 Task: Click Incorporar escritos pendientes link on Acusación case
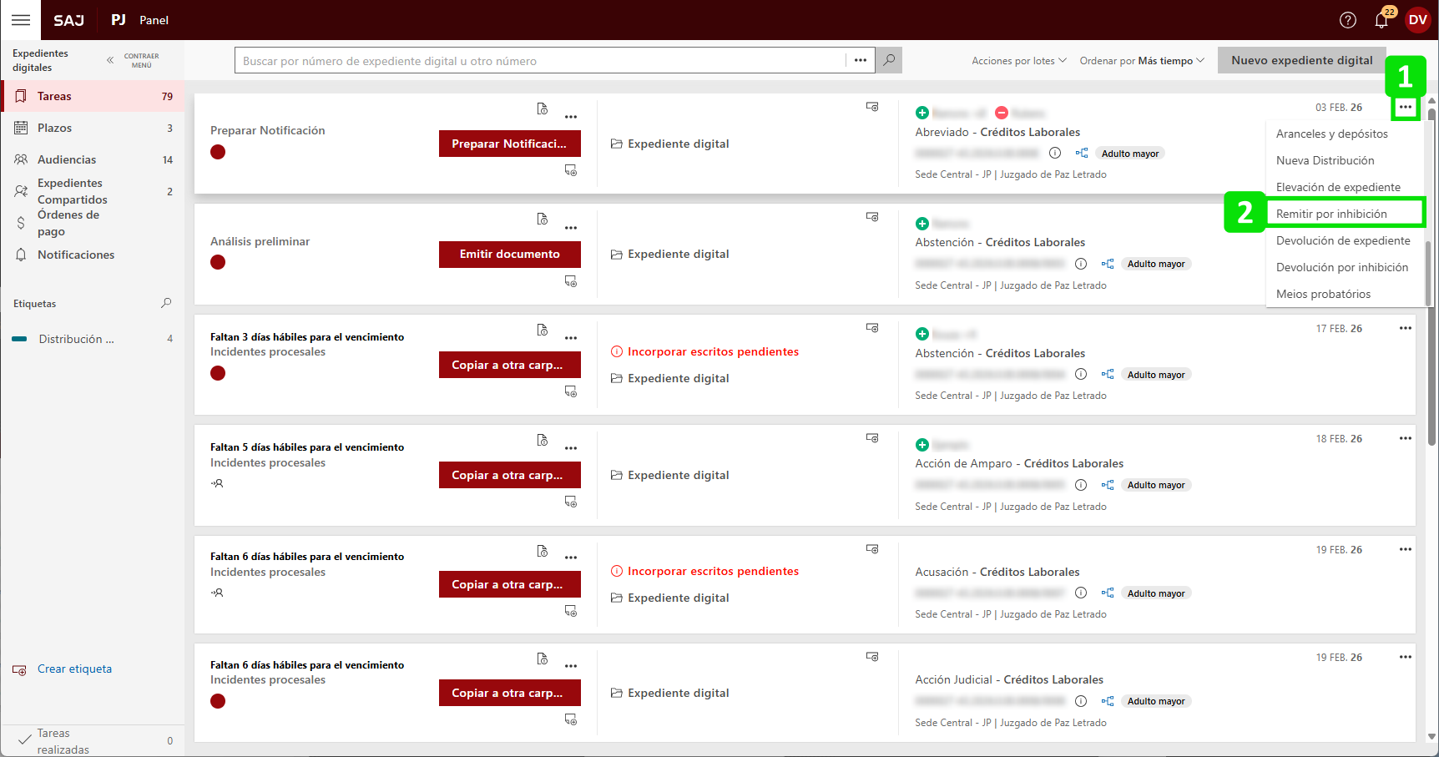713,571
